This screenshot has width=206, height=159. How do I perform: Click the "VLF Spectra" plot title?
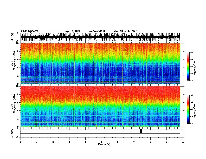coord(29,31)
